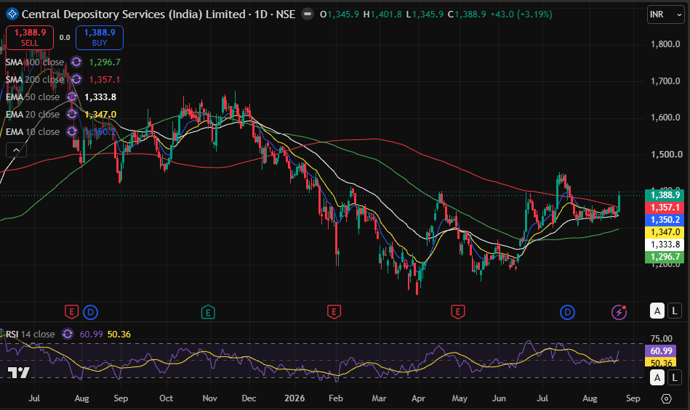Image resolution: width=690 pixels, height=410 pixels.
Task: Open chart settings gear at bottom right
Action: 666,398
